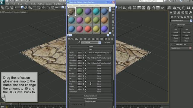Expand Options rollout in Material Editor
This screenshot has height=108, width=193.
click(90, 46)
